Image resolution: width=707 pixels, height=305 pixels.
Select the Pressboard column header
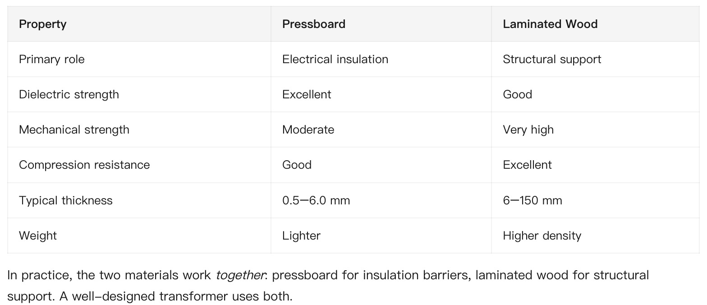tap(314, 24)
